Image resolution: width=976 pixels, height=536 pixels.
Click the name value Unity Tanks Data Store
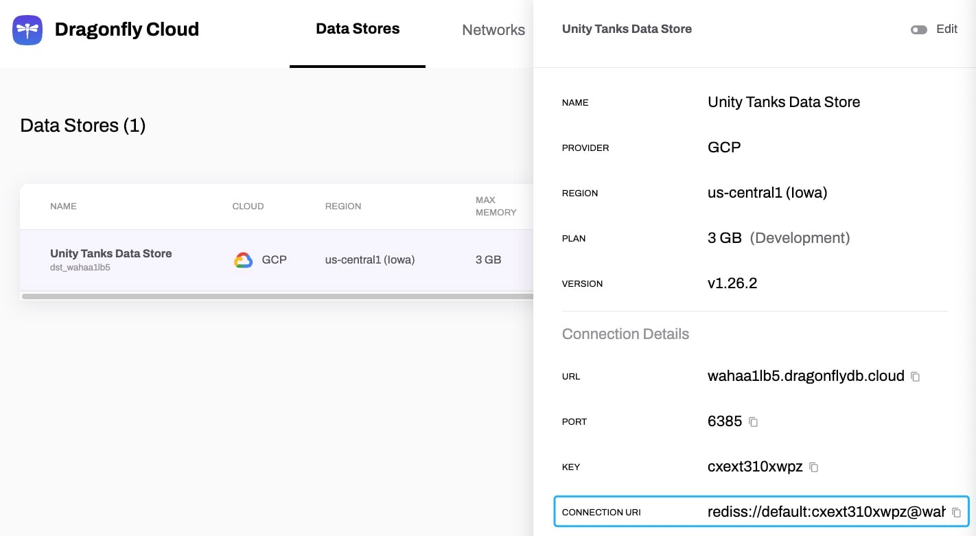784,102
